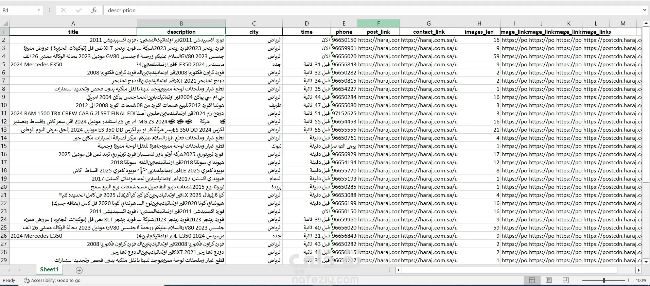Click the images_len header cell

pyautogui.click(x=479, y=32)
